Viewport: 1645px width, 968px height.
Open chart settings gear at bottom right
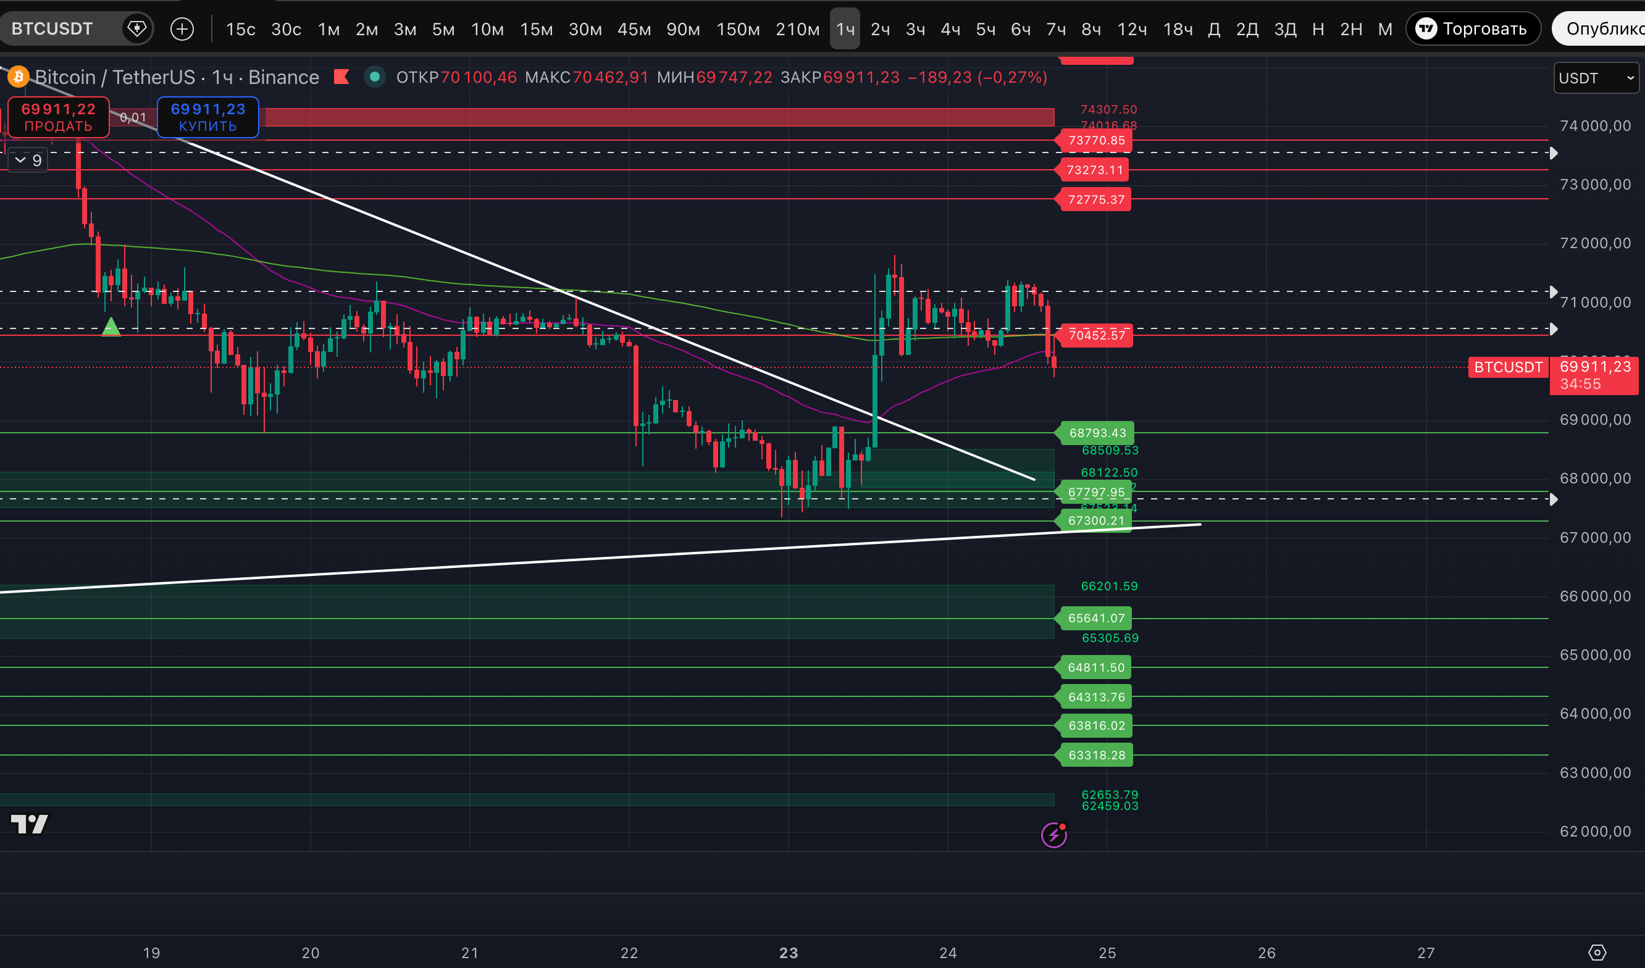(x=1597, y=953)
